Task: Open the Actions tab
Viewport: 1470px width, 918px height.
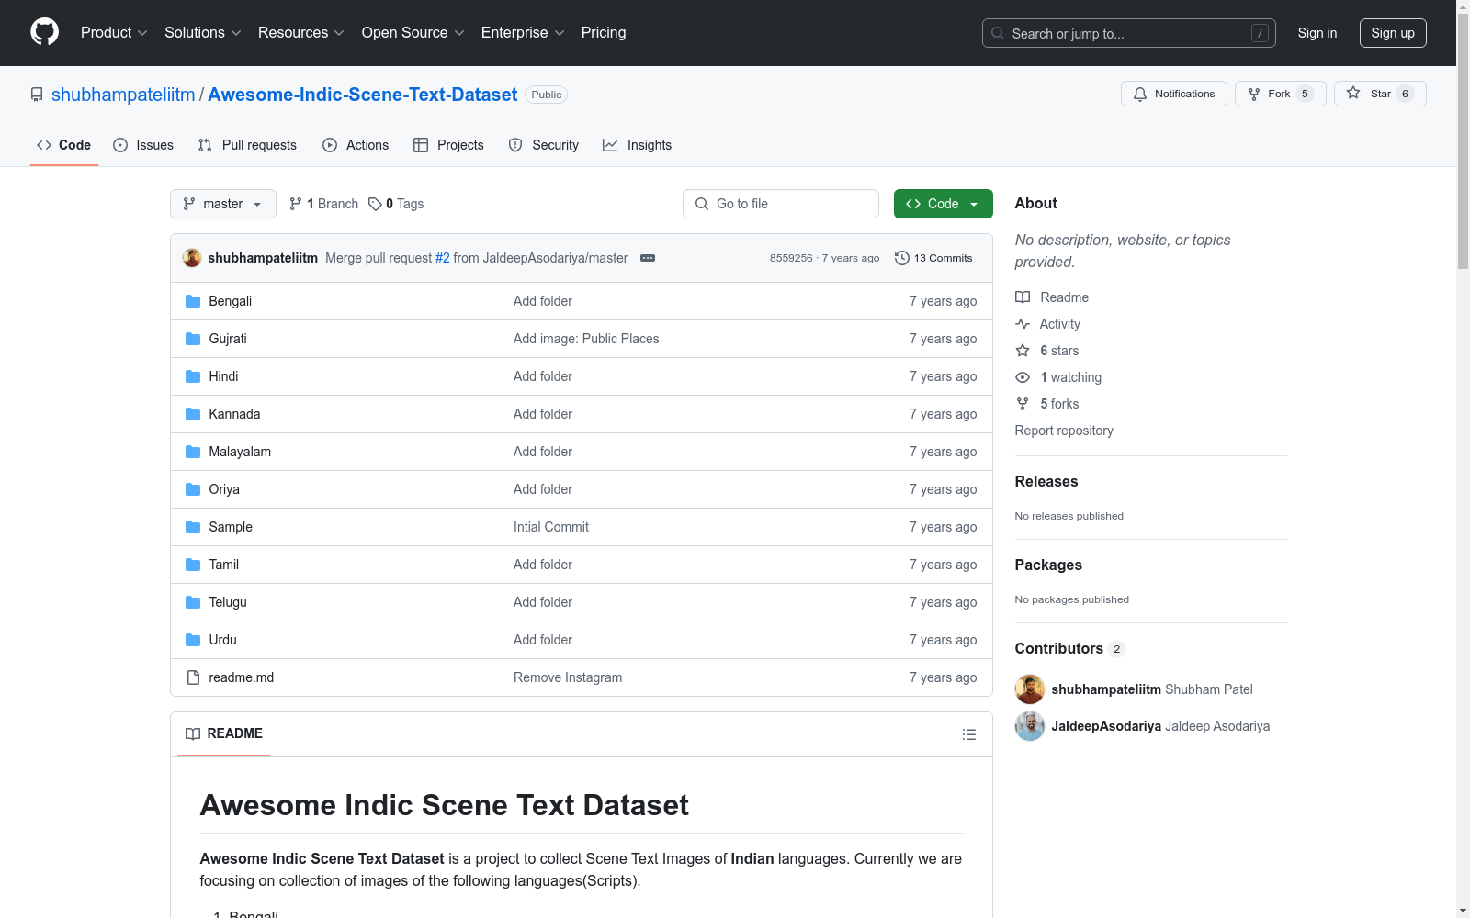Action: pos(356,145)
